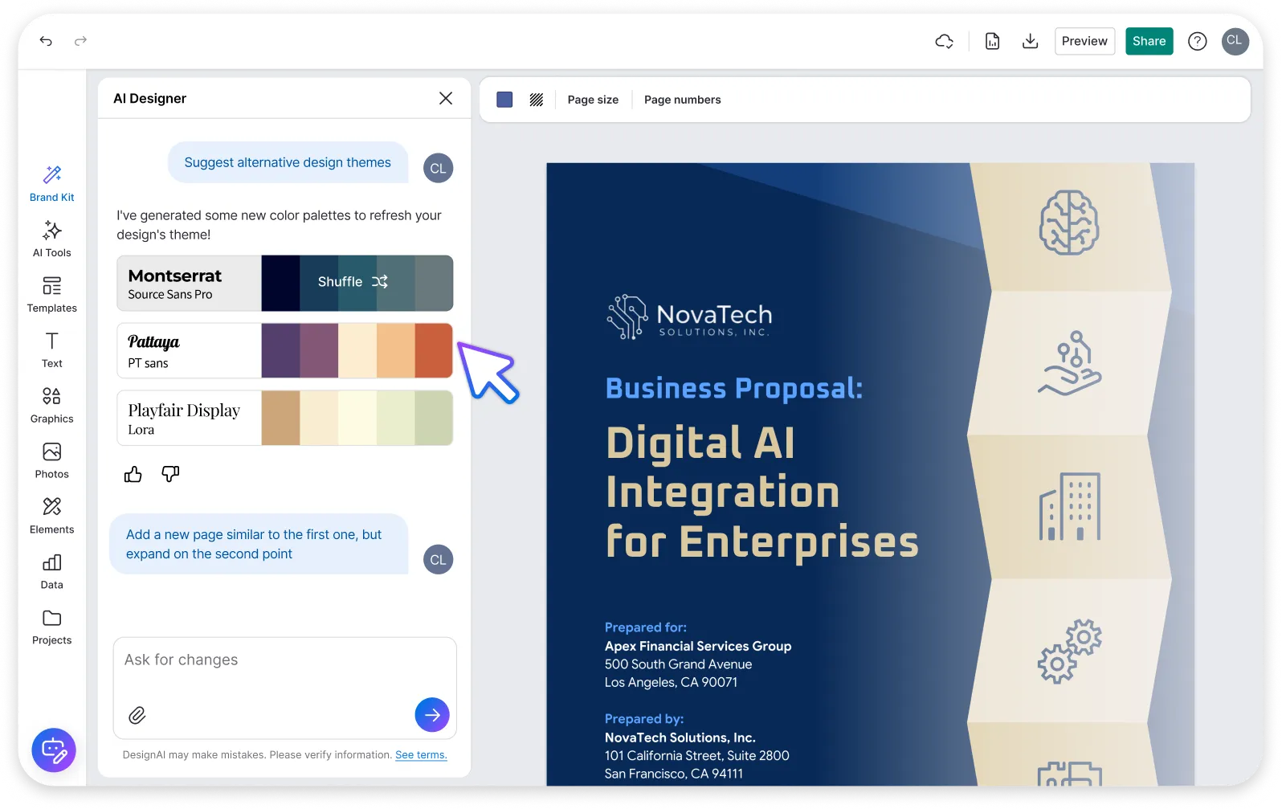Image resolution: width=1282 pixels, height=809 pixels.
Task: Click the cloud sync status icon
Action: (x=945, y=41)
